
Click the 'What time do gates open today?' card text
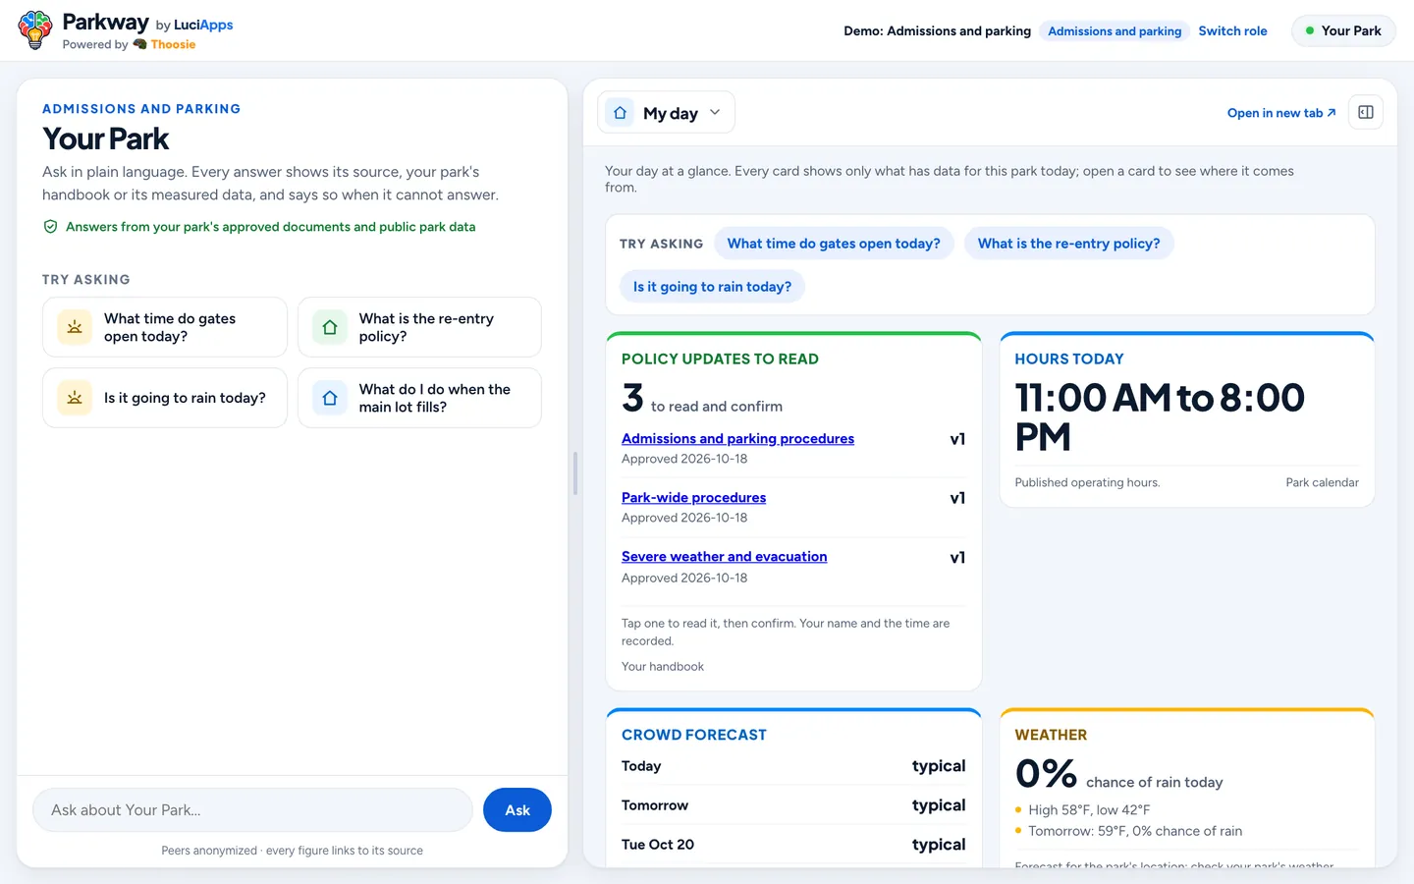[170, 327]
